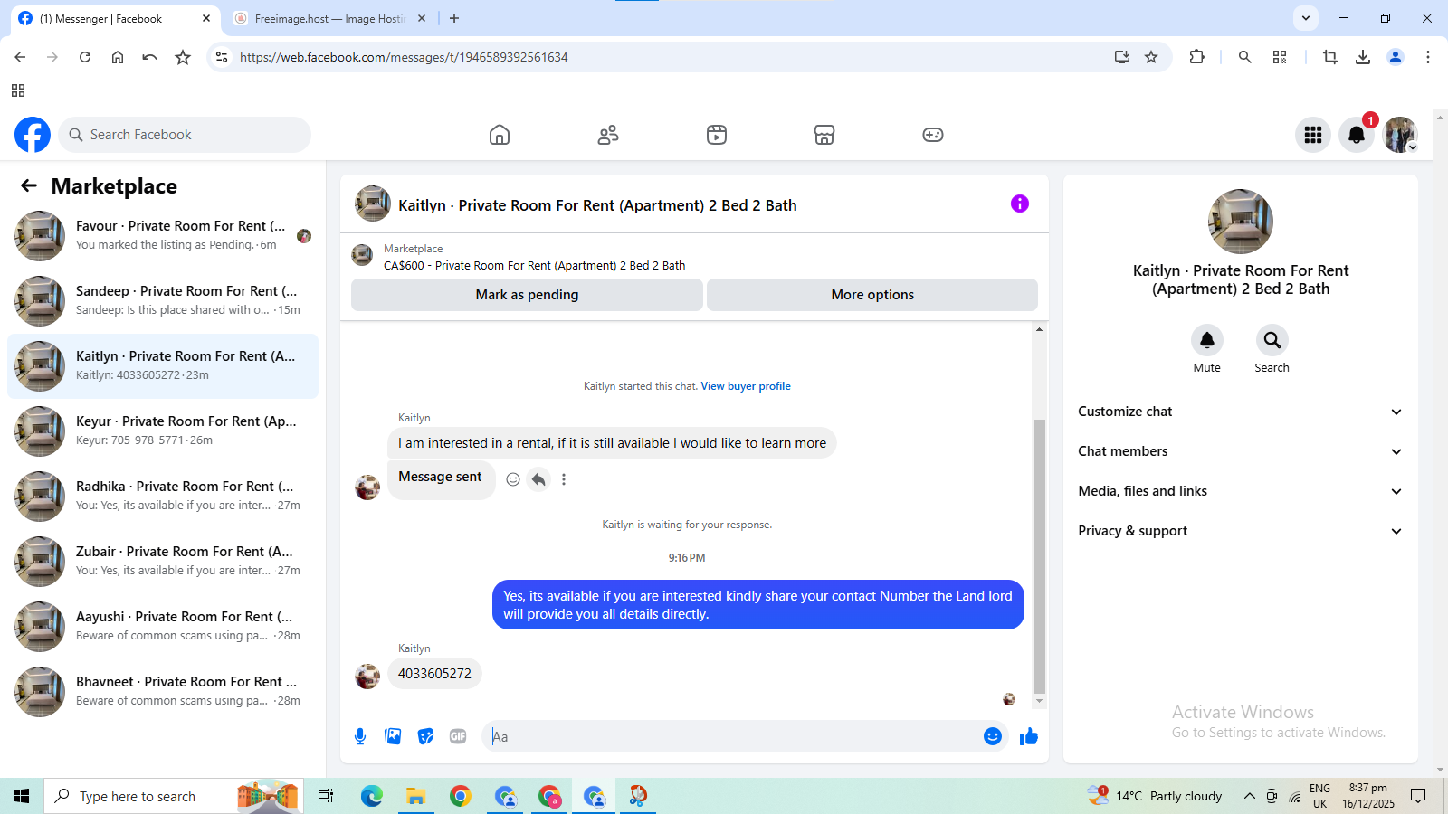The image size is (1448, 814).
Task: Open the CA$600 Private Room listing link
Action: click(x=534, y=266)
